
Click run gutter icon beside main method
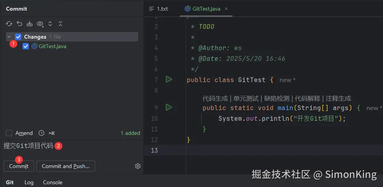pos(169,107)
